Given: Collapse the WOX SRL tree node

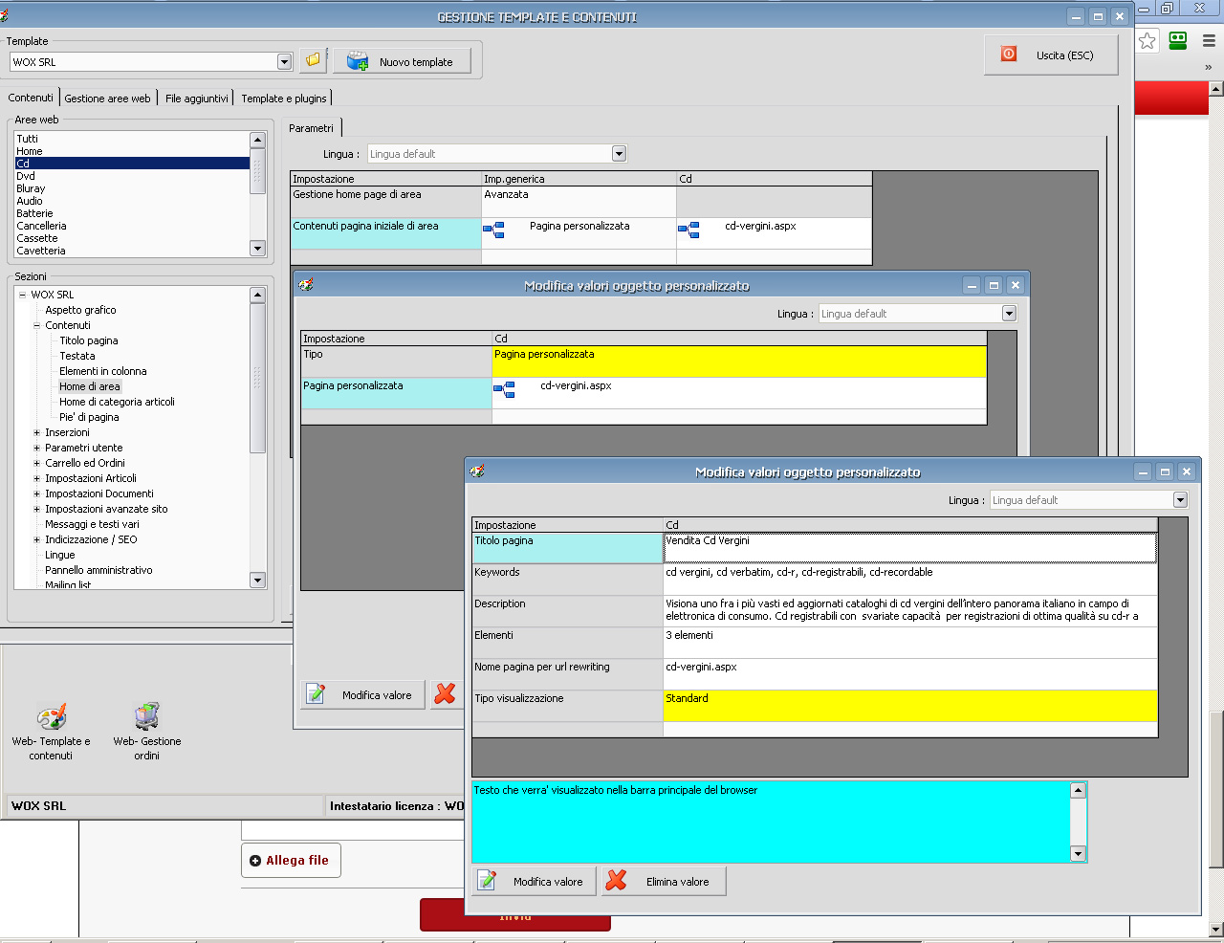Looking at the screenshot, I should pyautogui.click(x=22, y=295).
